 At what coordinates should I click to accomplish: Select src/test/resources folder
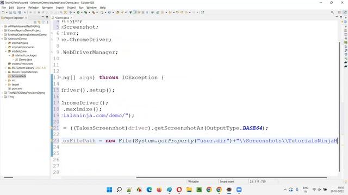click(x=22, y=64)
